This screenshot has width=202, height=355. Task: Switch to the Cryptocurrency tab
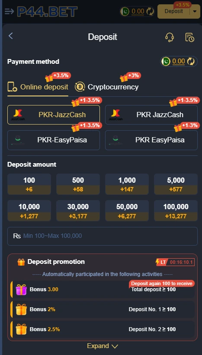pos(106,87)
